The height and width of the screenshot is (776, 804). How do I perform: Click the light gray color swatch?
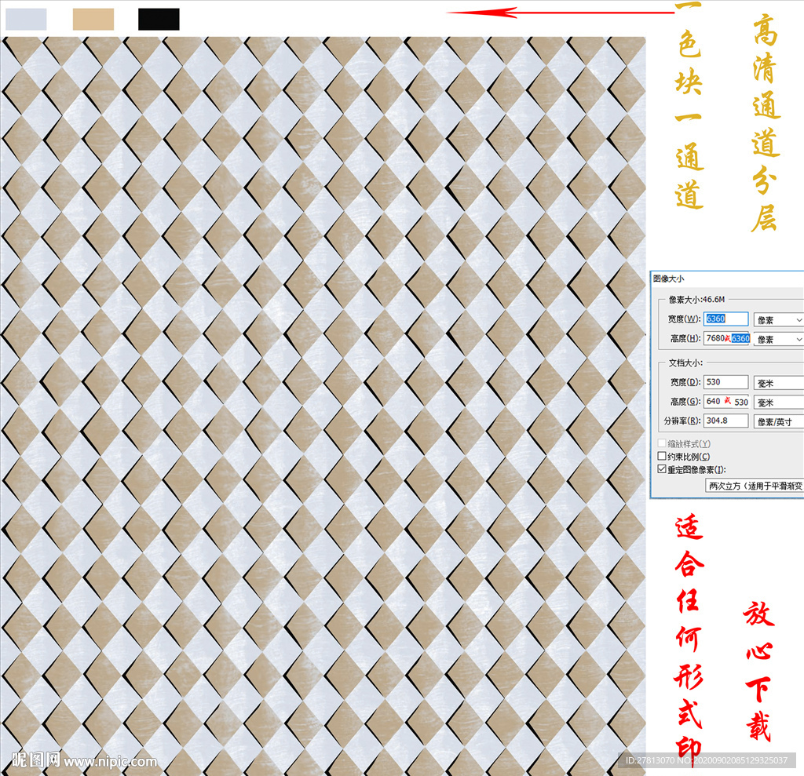(26, 20)
